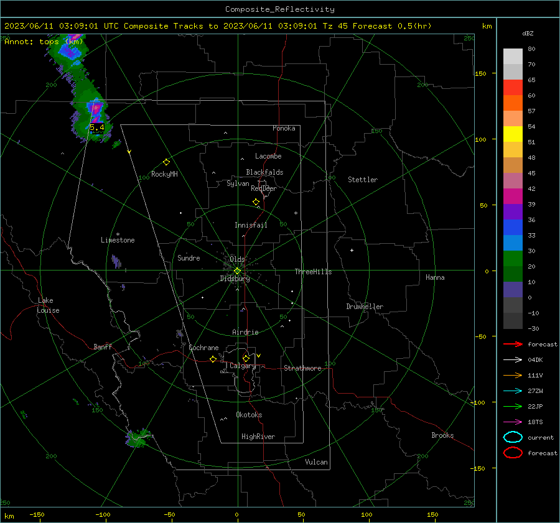560x523 pixels.
Task: Click the yellow diamond marker beside RockyMH
Action: [166, 162]
